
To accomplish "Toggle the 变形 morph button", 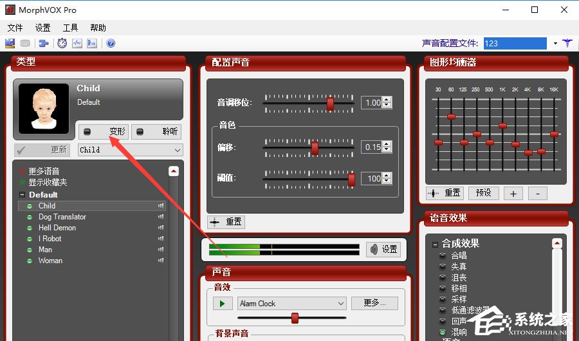I will [x=104, y=131].
